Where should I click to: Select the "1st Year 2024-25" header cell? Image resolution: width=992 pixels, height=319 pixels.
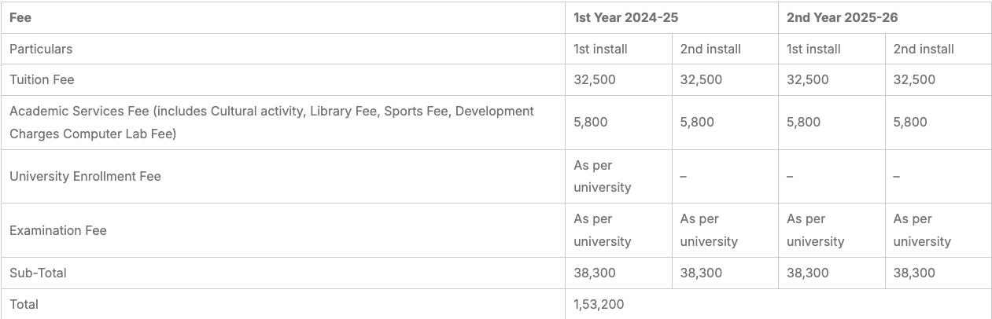pos(625,17)
